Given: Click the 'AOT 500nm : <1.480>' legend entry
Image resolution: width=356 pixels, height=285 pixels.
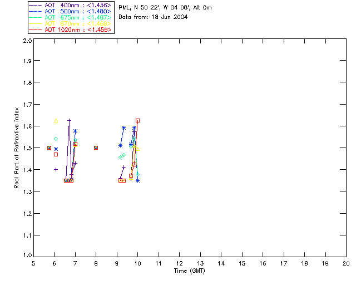Looking at the screenshot, I should (71, 11).
